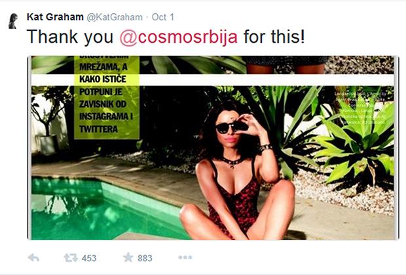Open the more options ellipsis icon
Viewport: 406px width, 275px height.
click(185, 257)
